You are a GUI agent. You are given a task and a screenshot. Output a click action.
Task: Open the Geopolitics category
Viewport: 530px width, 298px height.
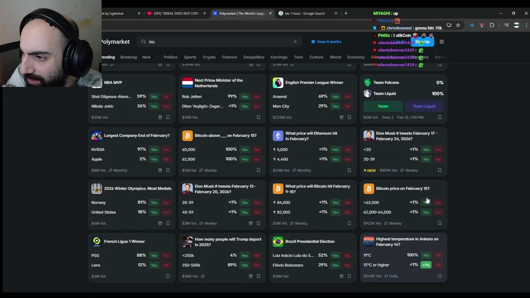(254, 57)
